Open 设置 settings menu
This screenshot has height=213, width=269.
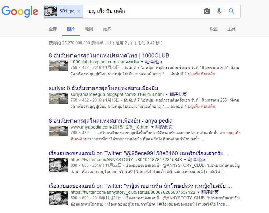[x=214, y=29]
